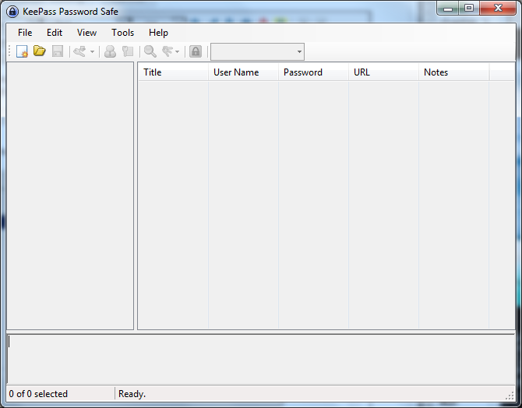The height and width of the screenshot is (408, 522).
Task: Click the User Name column header
Action: point(242,72)
